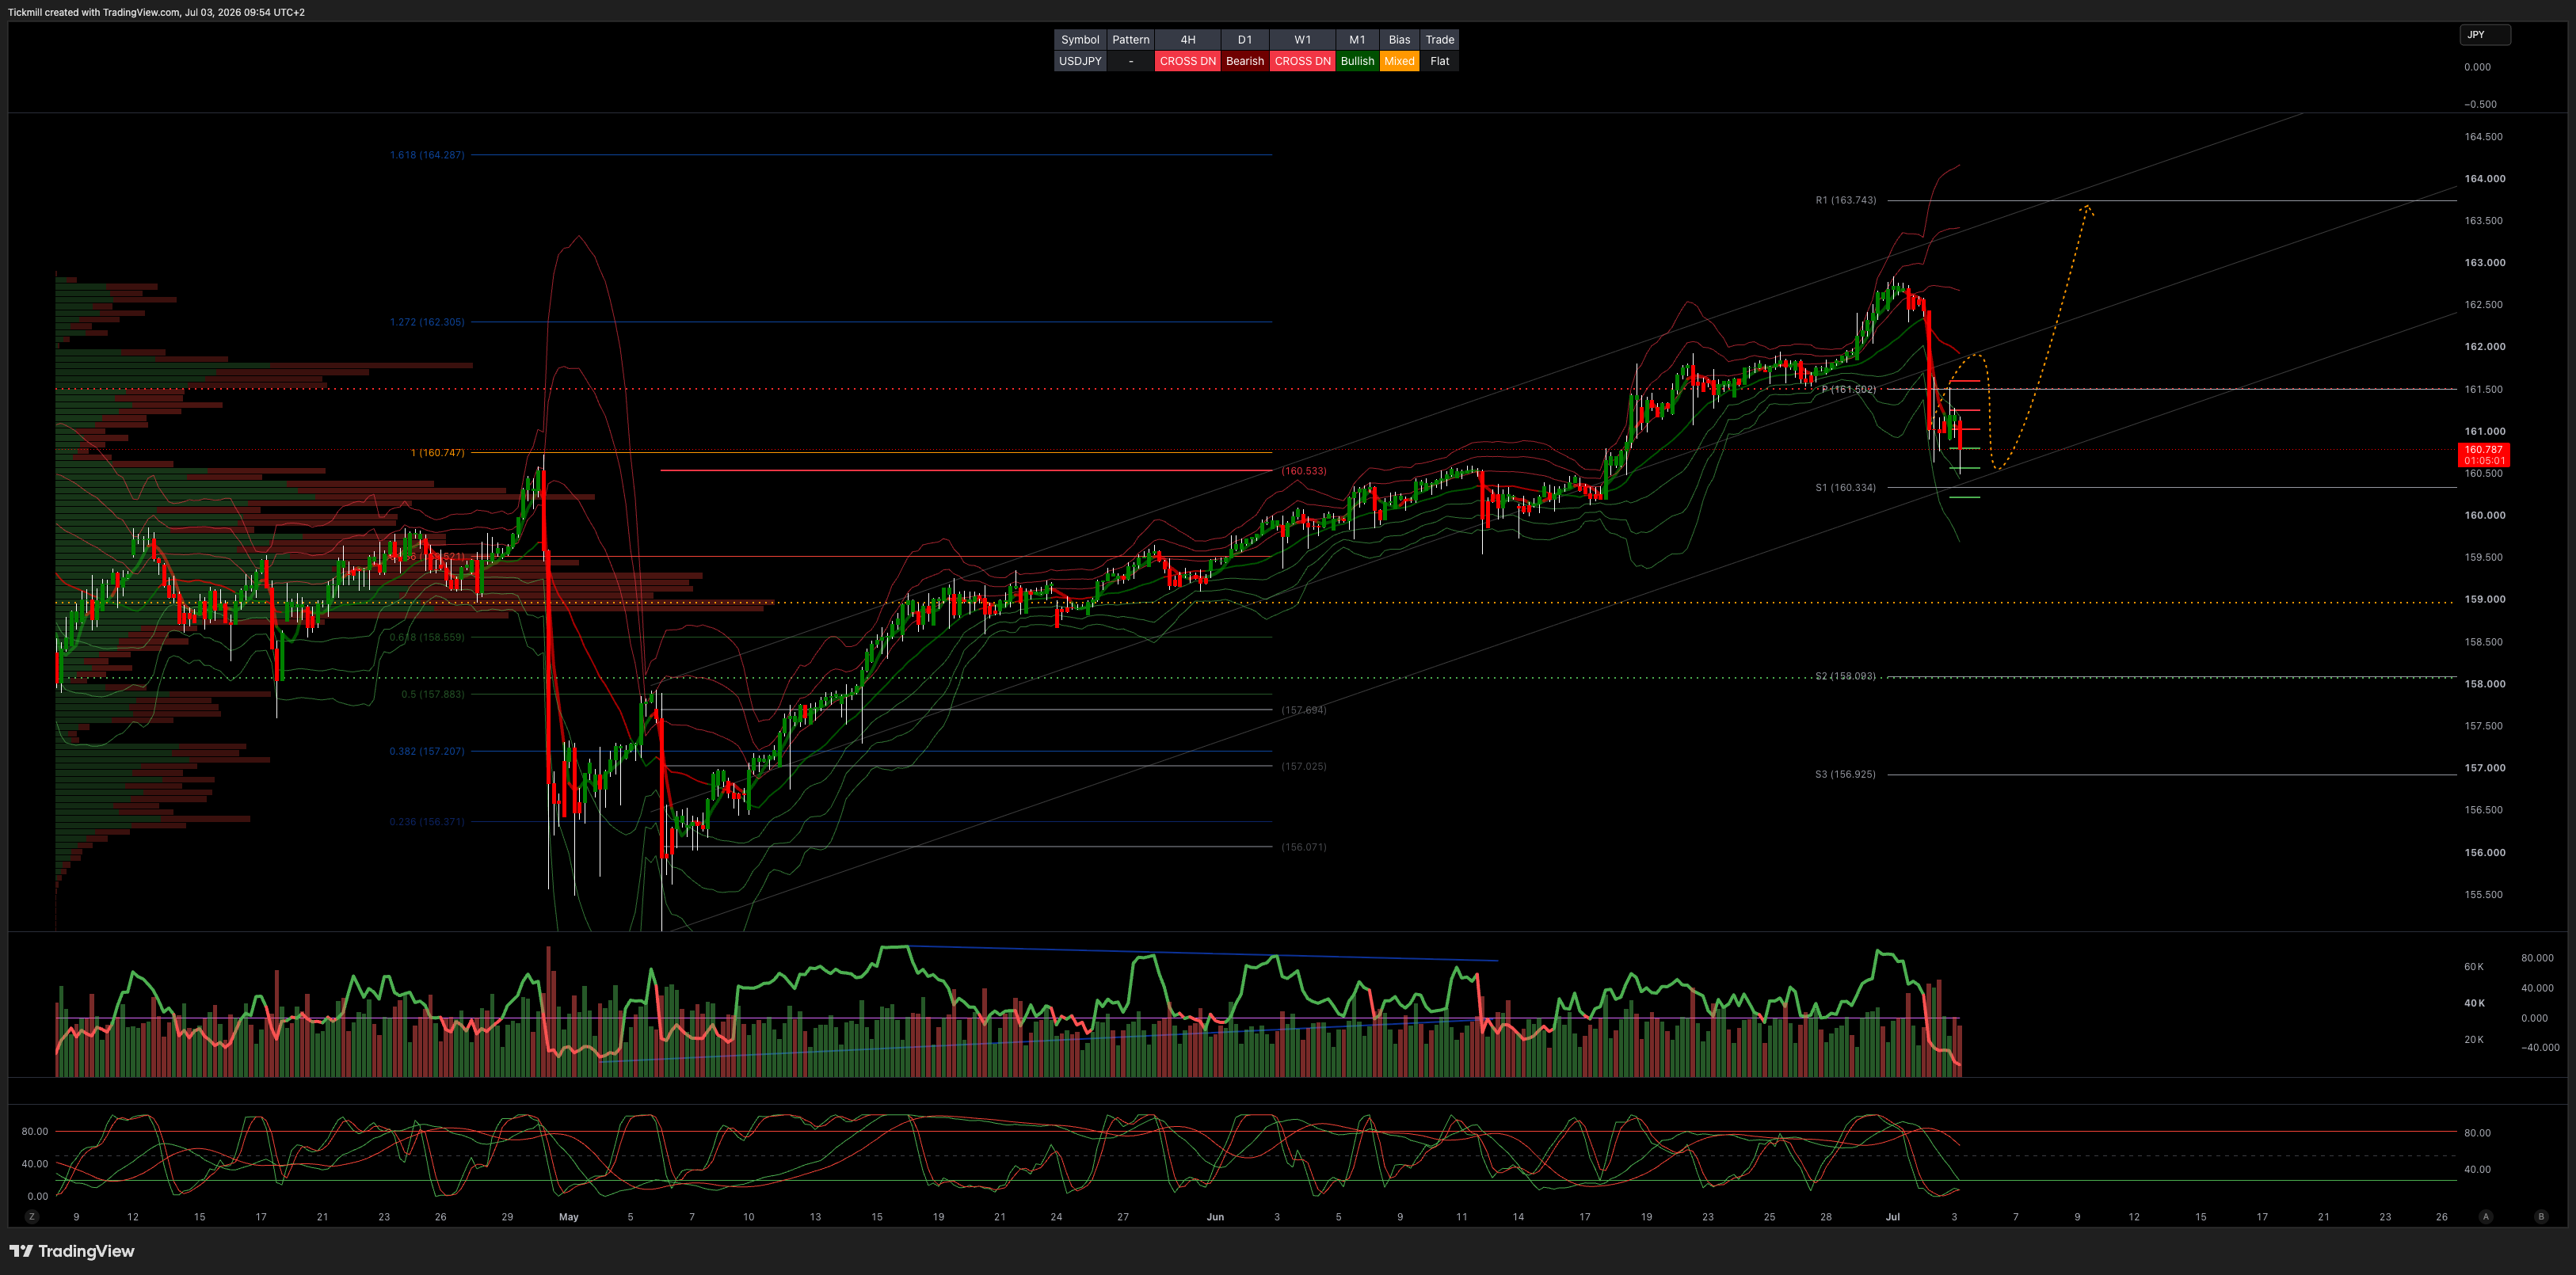The width and height of the screenshot is (2576, 1275).
Task: Select the P (161.502) pivot label
Action: 1849,389
